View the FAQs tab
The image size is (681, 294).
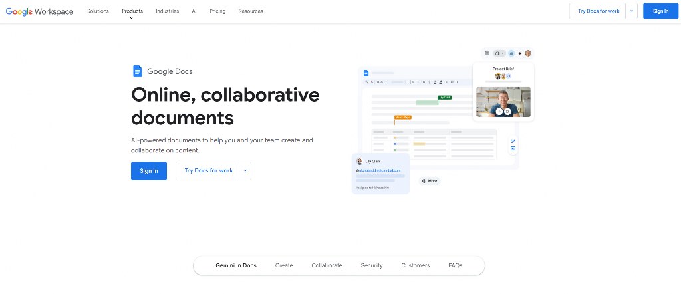click(456, 265)
